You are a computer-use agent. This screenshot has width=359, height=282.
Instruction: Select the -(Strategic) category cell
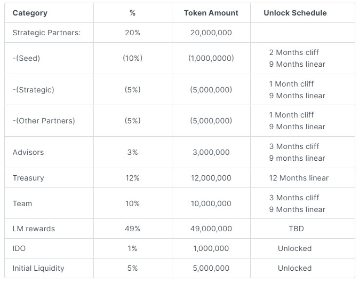tap(33, 90)
